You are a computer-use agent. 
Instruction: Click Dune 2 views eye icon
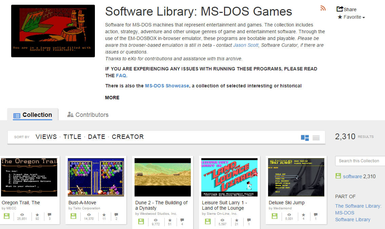[156, 220]
